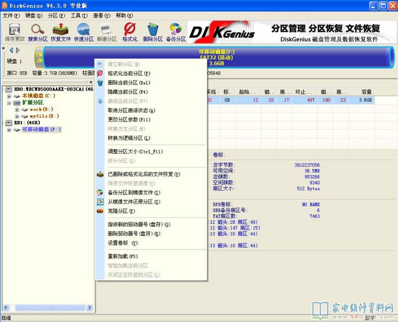Select RD1:(4GB) disk in tree
Screen dimensions: 398x322
tap(27, 123)
